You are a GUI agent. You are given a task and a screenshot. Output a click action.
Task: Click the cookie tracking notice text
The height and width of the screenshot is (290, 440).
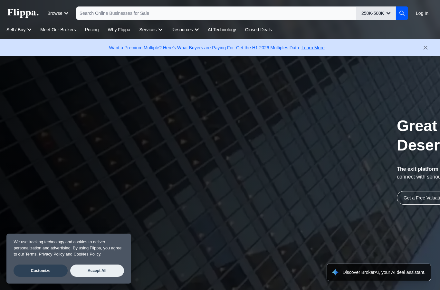click(68, 248)
